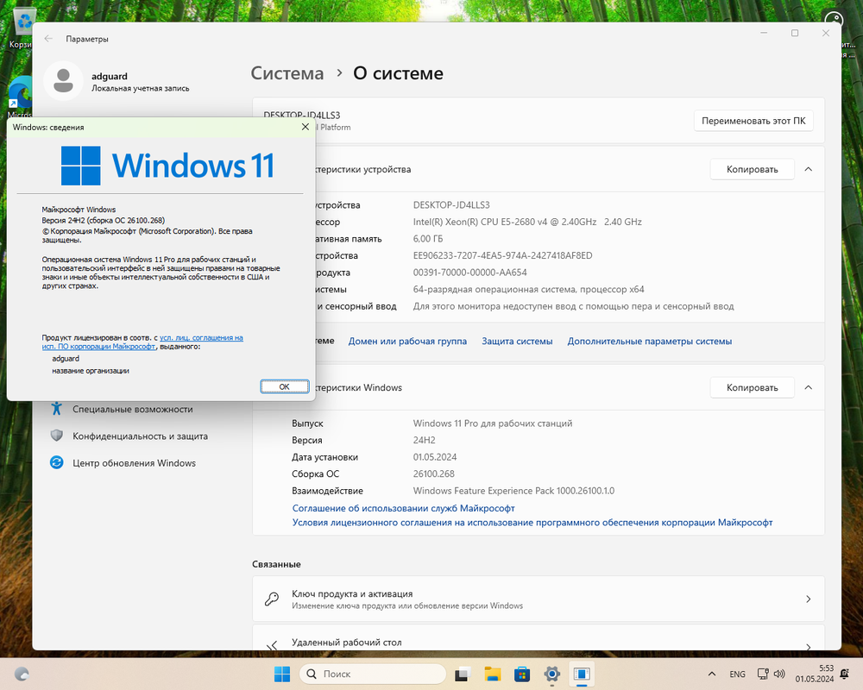
Task: Click the adguard user avatar icon
Action: 63,81
